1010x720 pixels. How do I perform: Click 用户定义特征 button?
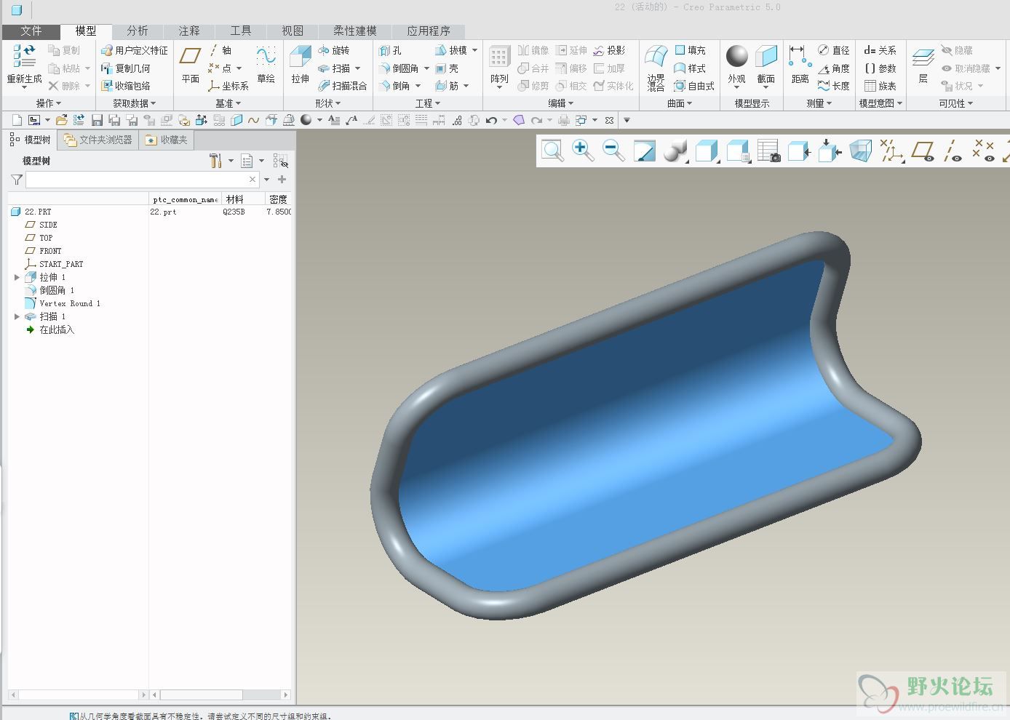(x=135, y=50)
